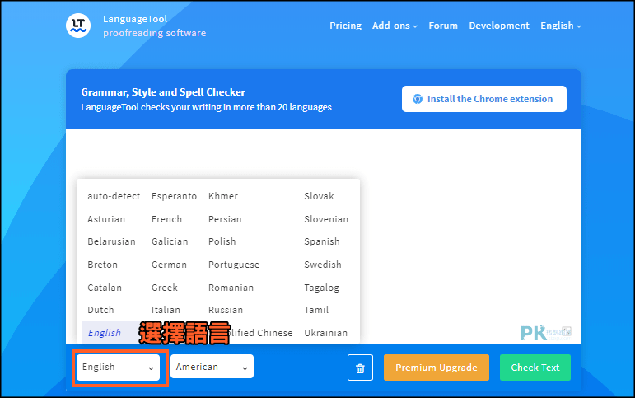Open the site language English menu

(561, 26)
